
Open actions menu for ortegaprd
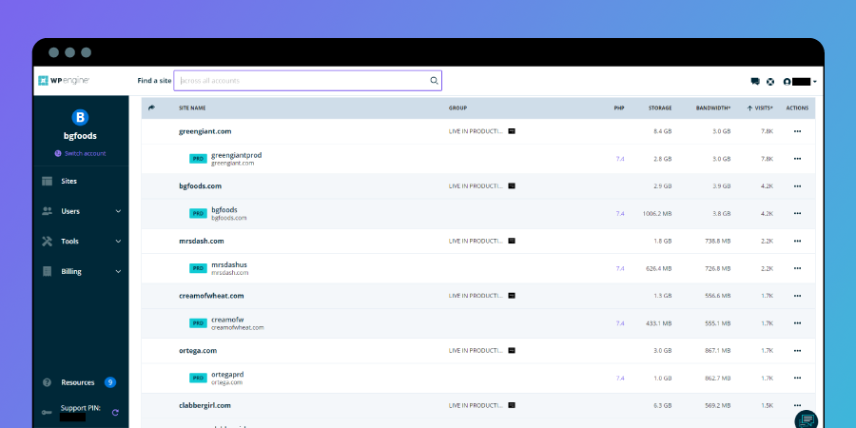(797, 378)
